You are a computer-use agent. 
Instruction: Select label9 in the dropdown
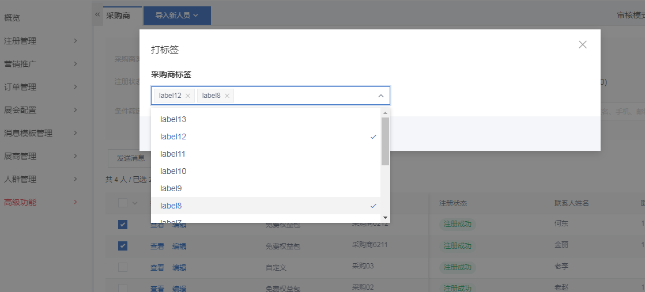pos(266,188)
